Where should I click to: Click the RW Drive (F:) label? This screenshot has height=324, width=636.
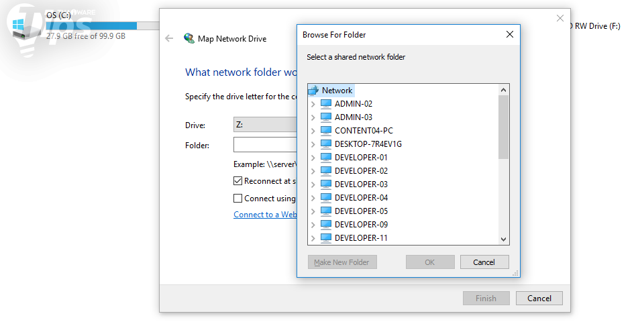(x=597, y=26)
